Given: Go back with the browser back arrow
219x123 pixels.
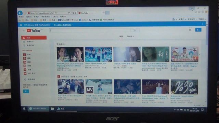Looking at the screenshot, I should tap(20, 13).
